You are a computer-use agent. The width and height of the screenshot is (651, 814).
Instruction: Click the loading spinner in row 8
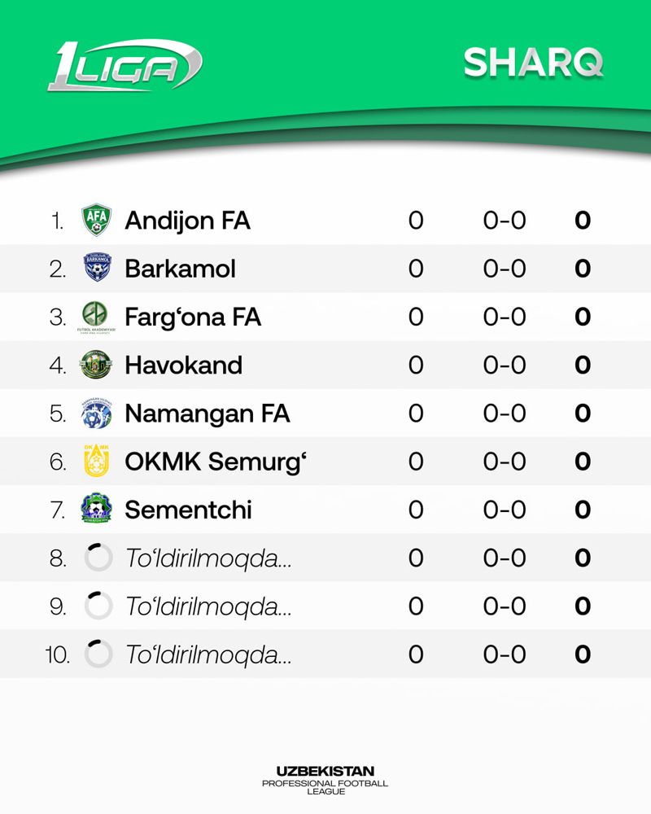point(98,558)
